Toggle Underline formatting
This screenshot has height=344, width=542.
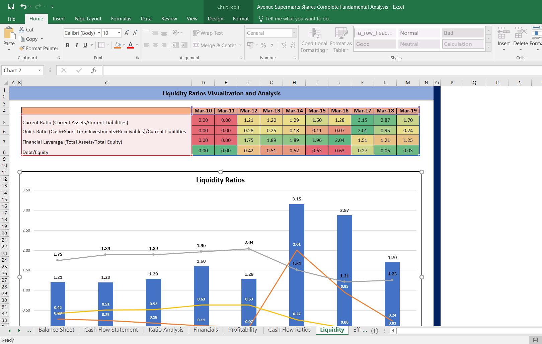click(x=85, y=45)
